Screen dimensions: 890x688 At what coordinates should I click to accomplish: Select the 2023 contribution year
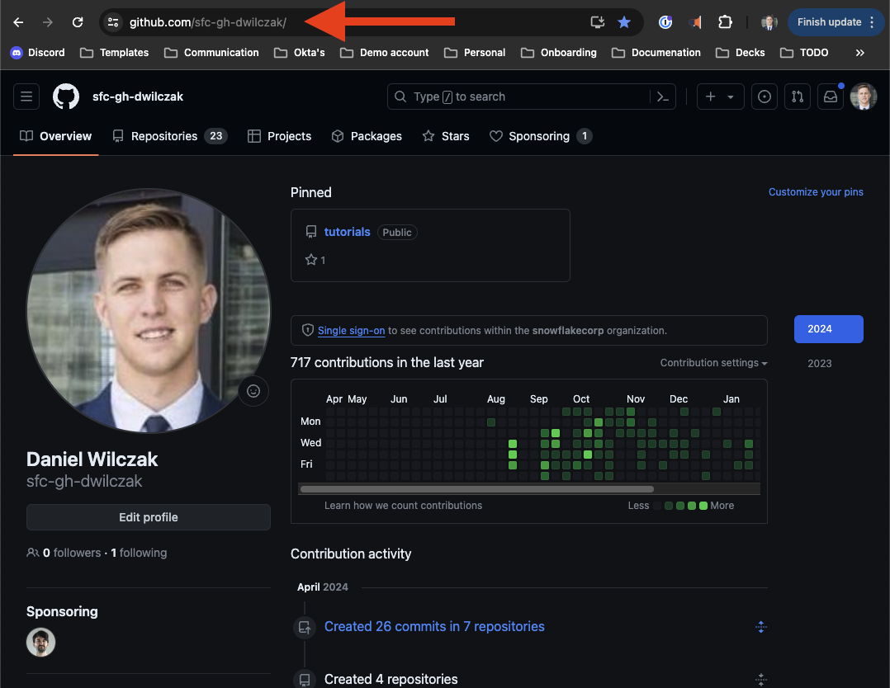[819, 364]
